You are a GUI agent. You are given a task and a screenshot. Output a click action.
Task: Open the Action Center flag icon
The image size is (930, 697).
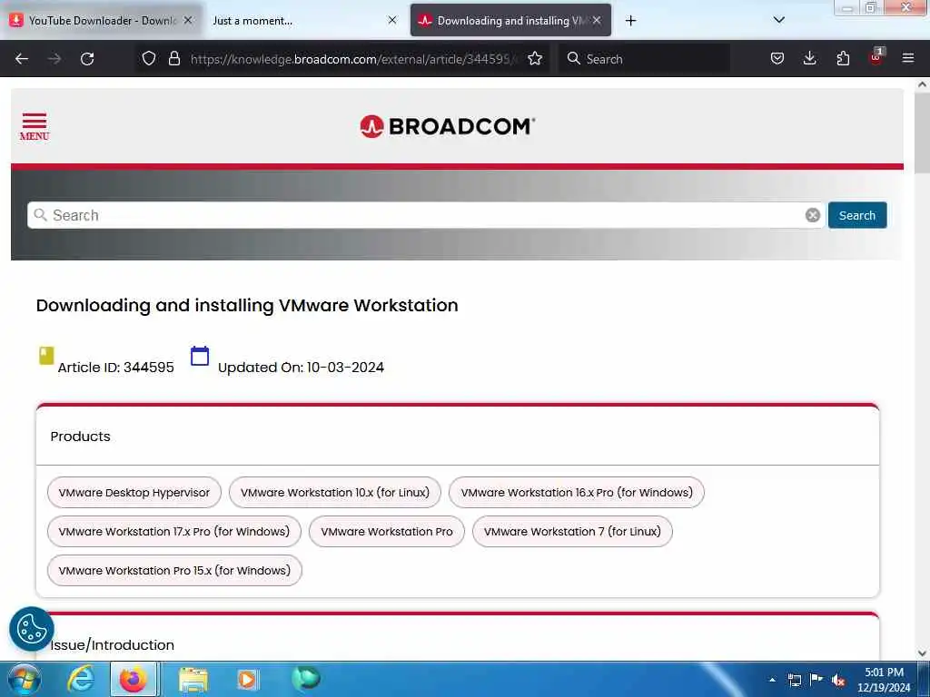[x=816, y=679]
